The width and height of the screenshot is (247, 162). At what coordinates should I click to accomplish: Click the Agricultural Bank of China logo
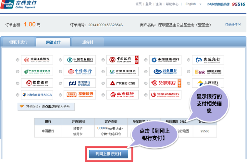point(80,60)
